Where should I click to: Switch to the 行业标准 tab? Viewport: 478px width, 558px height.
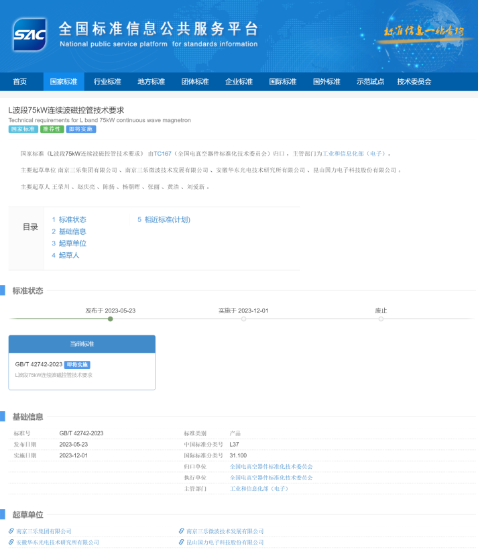pos(107,82)
